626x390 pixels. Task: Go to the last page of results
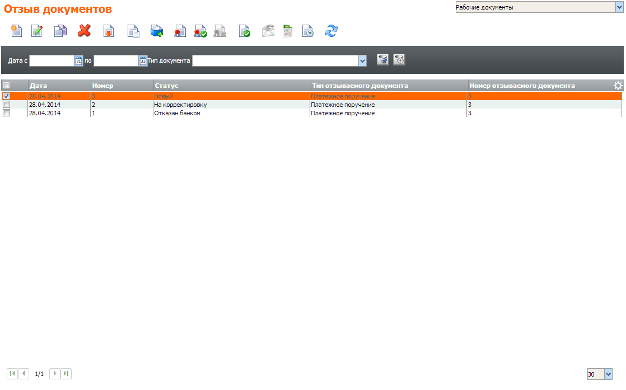point(66,374)
